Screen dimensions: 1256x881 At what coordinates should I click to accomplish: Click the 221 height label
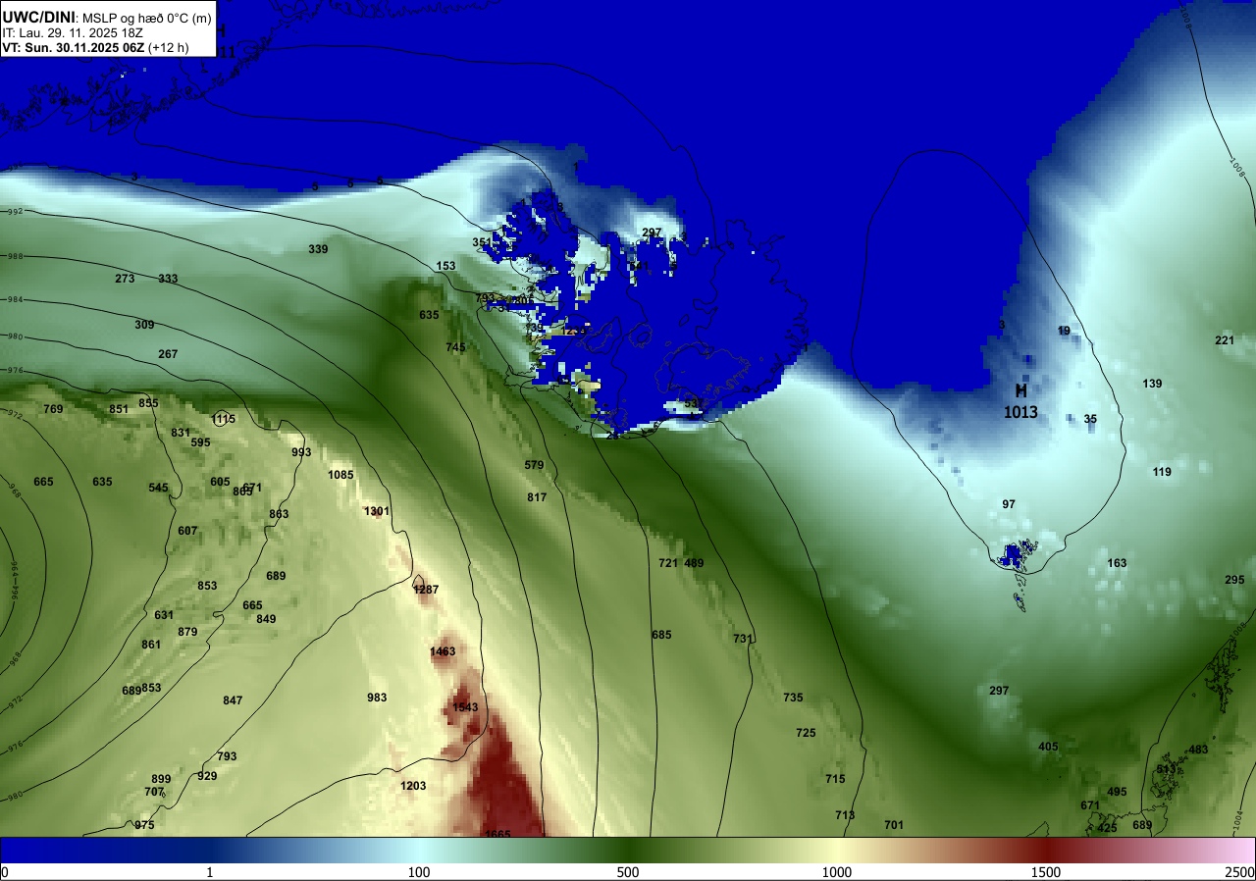1225,340
